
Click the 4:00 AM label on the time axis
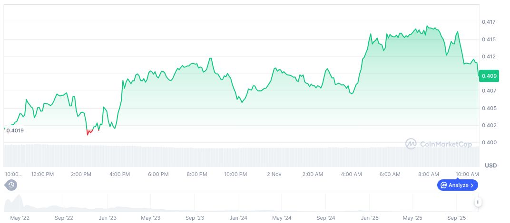tap(352, 174)
